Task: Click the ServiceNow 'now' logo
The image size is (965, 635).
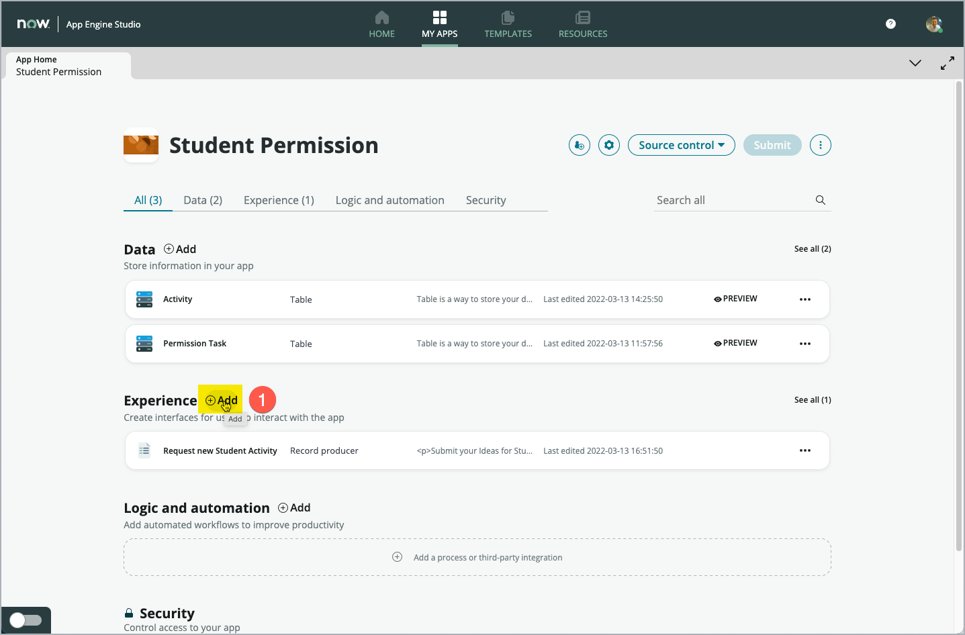Action: coord(34,24)
